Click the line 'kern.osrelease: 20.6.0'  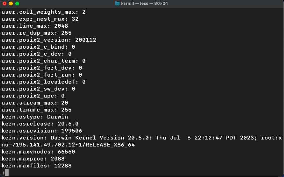point(40,124)
